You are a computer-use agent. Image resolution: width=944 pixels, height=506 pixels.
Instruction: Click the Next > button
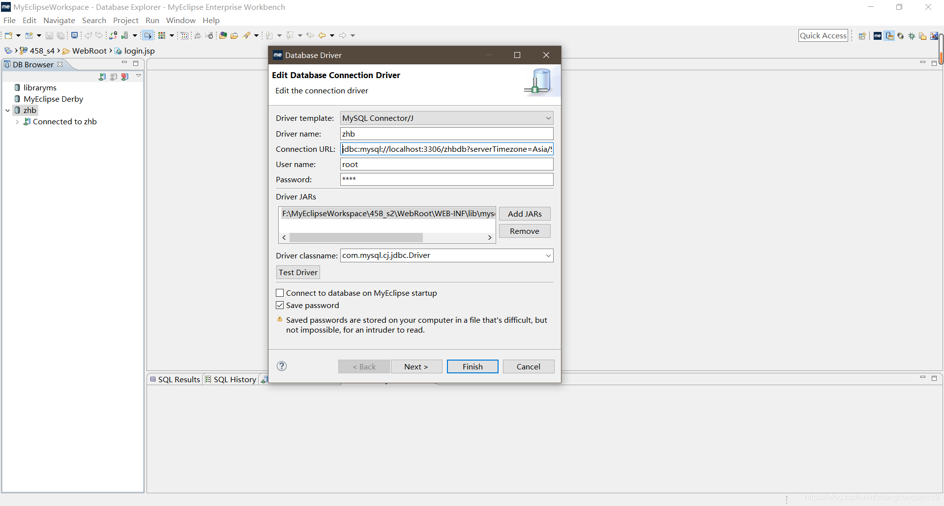coord(416,366)
